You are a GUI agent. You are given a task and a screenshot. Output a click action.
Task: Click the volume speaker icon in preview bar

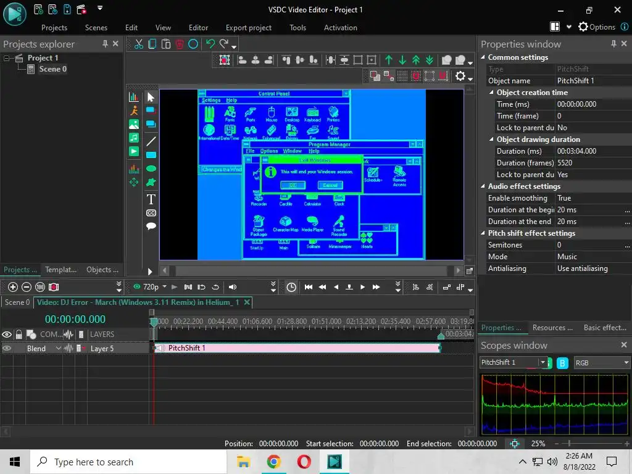233,287
